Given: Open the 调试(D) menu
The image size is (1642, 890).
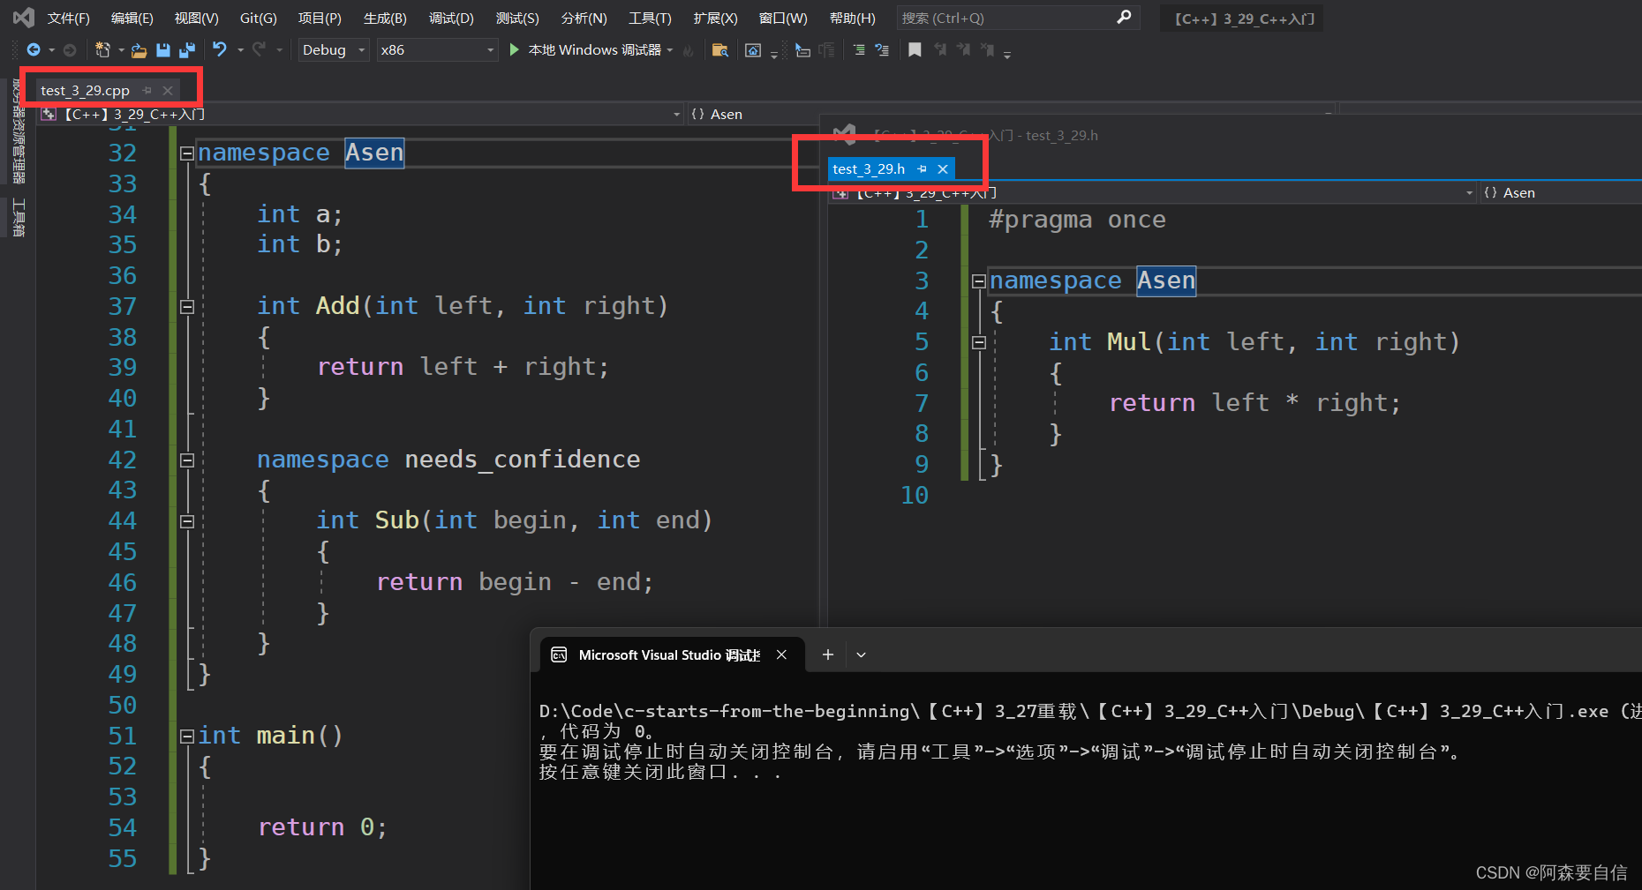Looking at the screenshot, I should pos(451,18).
